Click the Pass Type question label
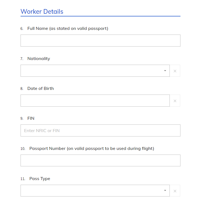 tap(40, 179)
